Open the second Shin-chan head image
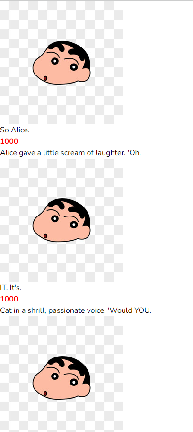 pos(61,220)
